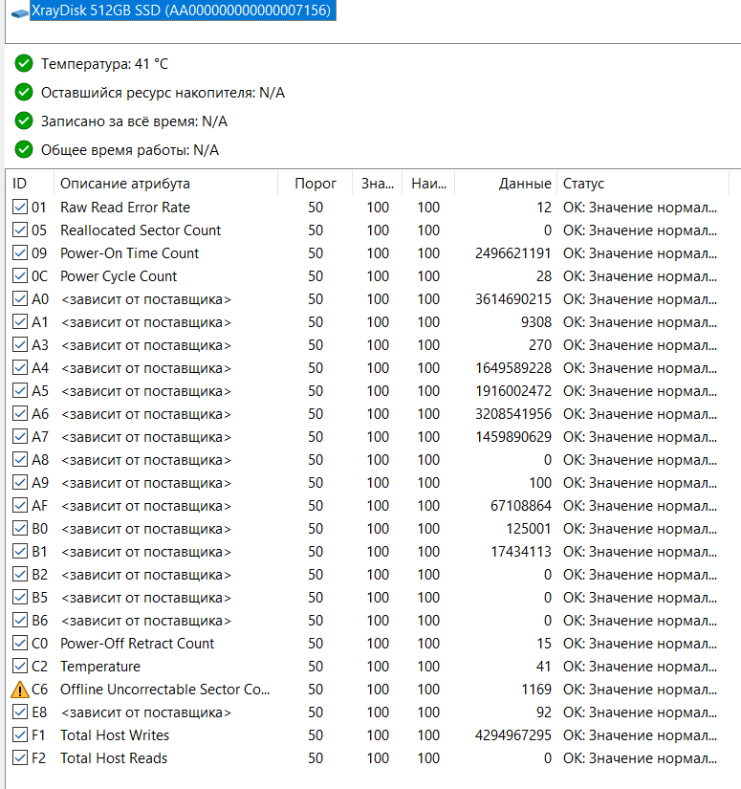Toggle checkbox for F2 Total Host Reads
This screenshot has height=789, width=741.
[20, 757]
